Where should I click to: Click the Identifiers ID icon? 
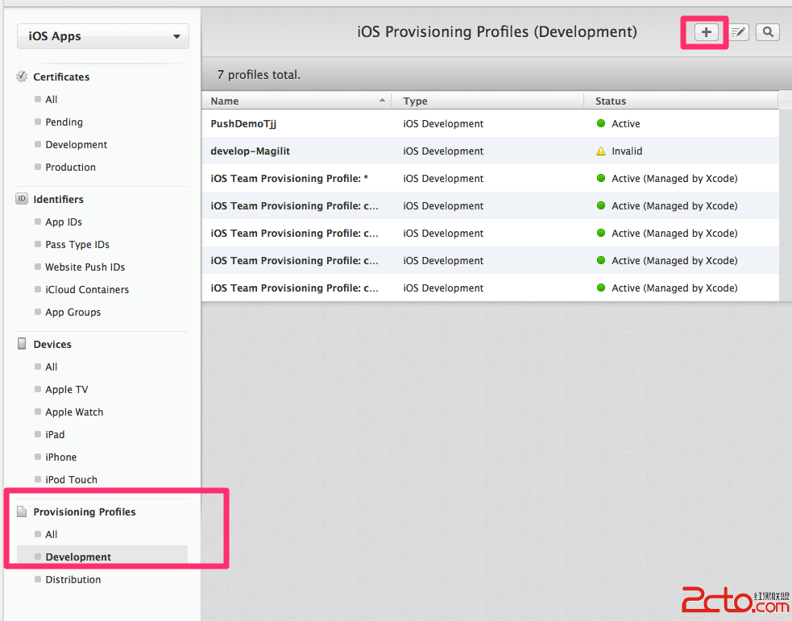click(x=22, y=199)
